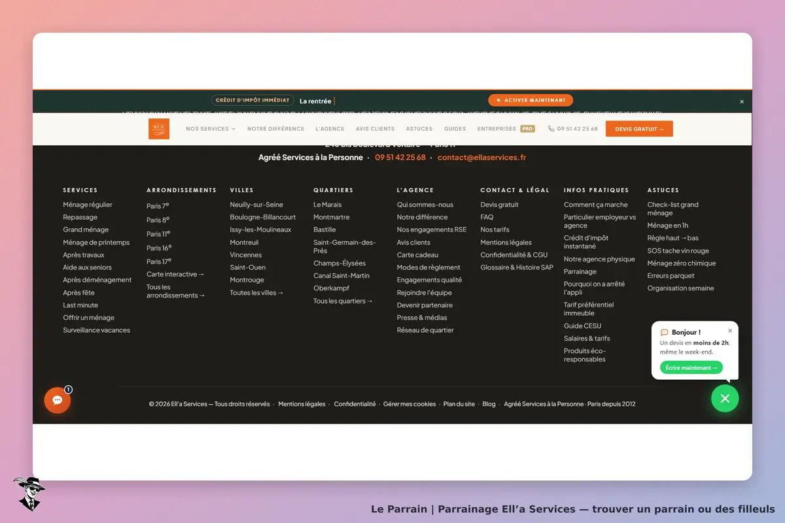Open Glossaire & Histoire SAP link
Viewport: 785px width, 523px height.
click(x=517, y=267)
